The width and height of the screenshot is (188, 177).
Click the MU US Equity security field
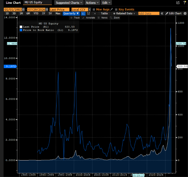[x=38, y=2]
